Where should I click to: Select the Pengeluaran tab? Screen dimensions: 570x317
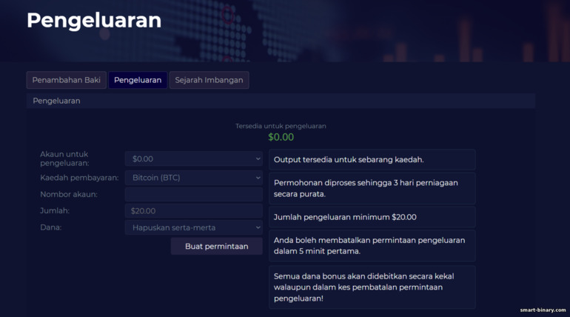[x=138, y=80]
